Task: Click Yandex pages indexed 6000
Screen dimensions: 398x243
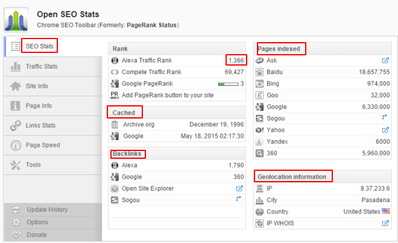Action: (x=383, y=141)
